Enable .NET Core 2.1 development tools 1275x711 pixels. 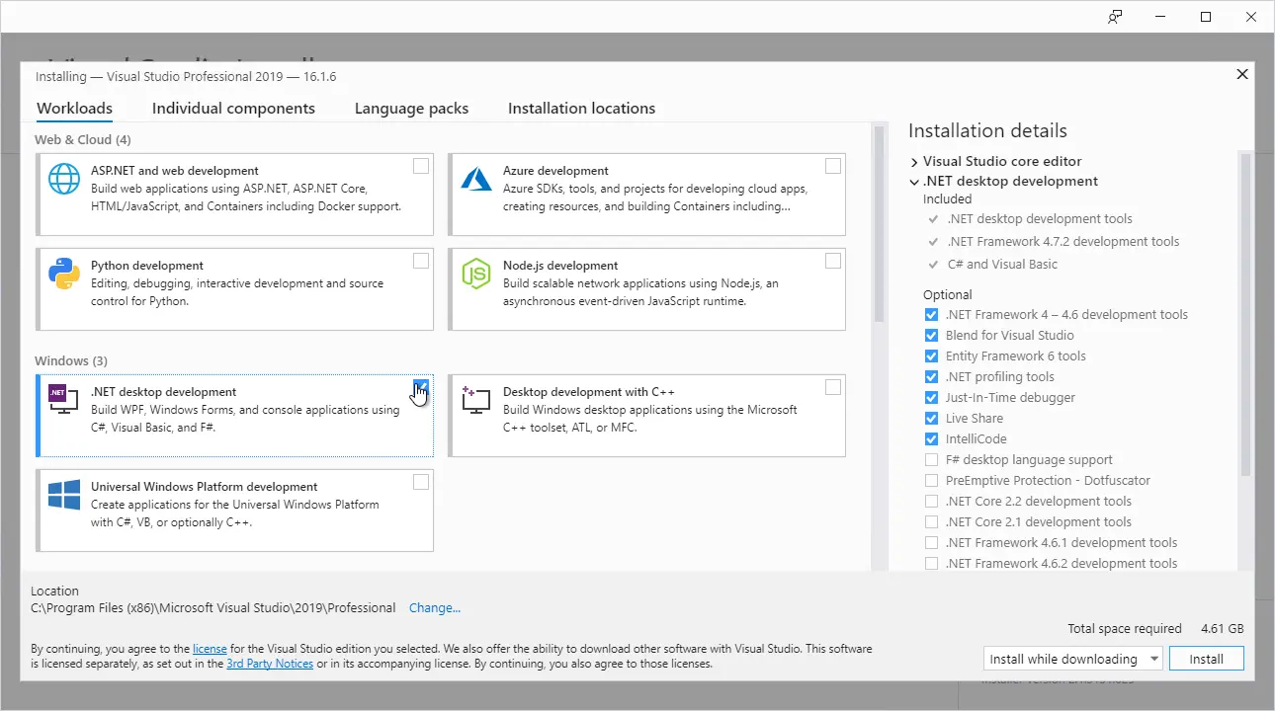click(x=931, y=522)
